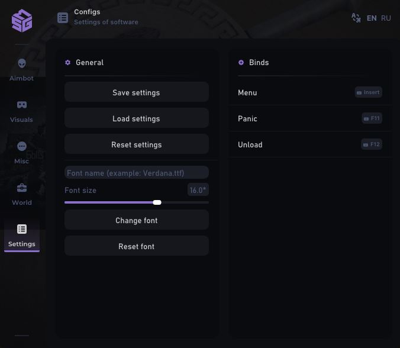Switch language to EN
This screenshot has width=400, height=348.
[372, 18]
